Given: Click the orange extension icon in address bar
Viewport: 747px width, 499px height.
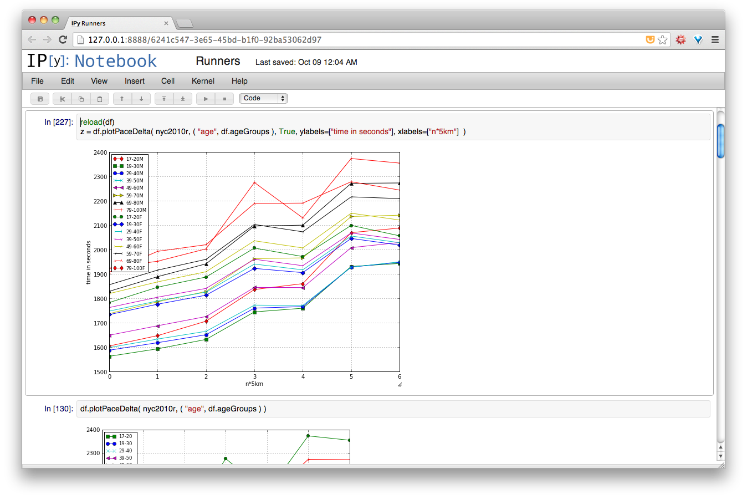Looking at the screenshot, I should click(x=650, y=40).
